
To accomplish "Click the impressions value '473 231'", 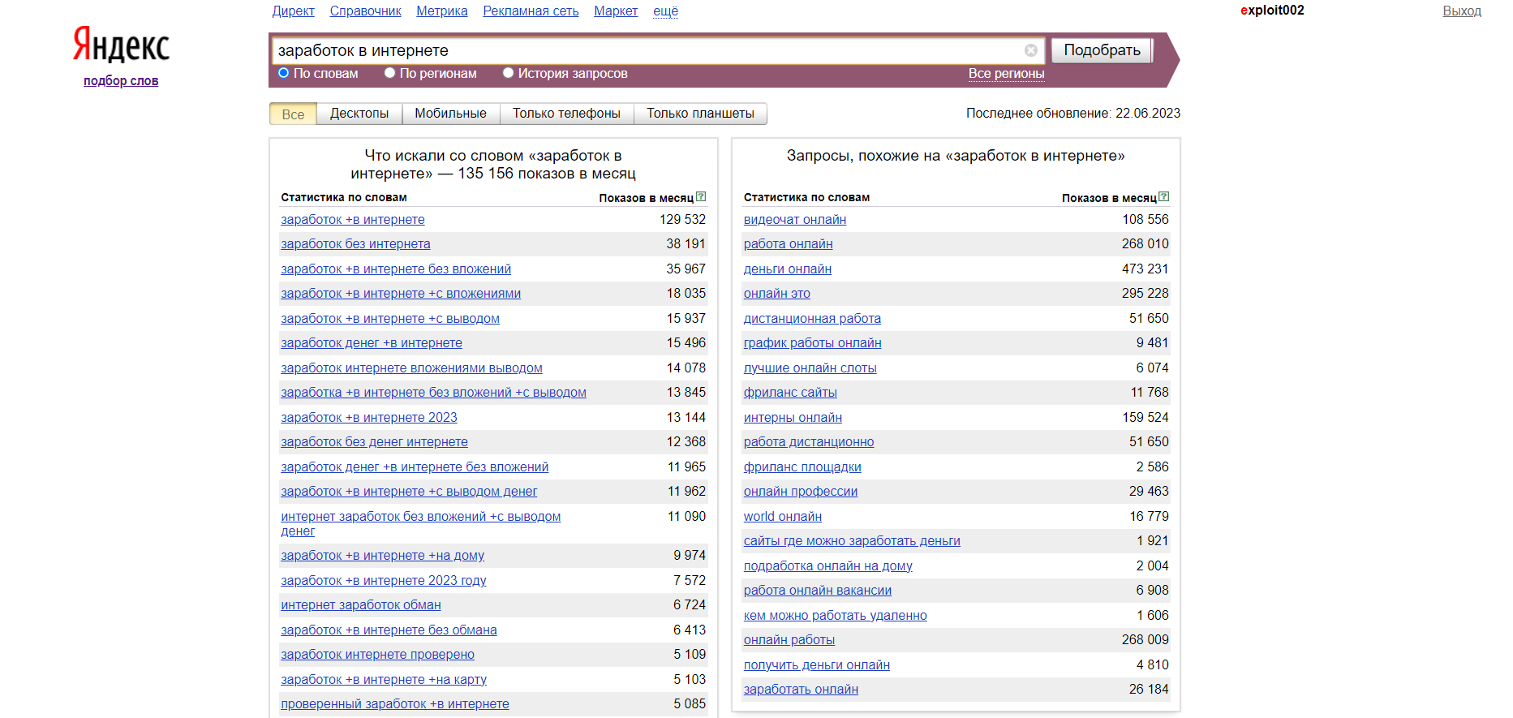I will click(x=1145, y=269).
